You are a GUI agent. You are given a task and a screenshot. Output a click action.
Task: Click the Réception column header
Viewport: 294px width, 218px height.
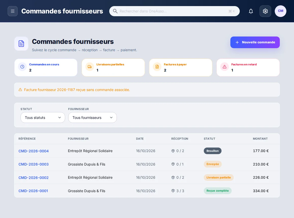[x=180, y=139]
